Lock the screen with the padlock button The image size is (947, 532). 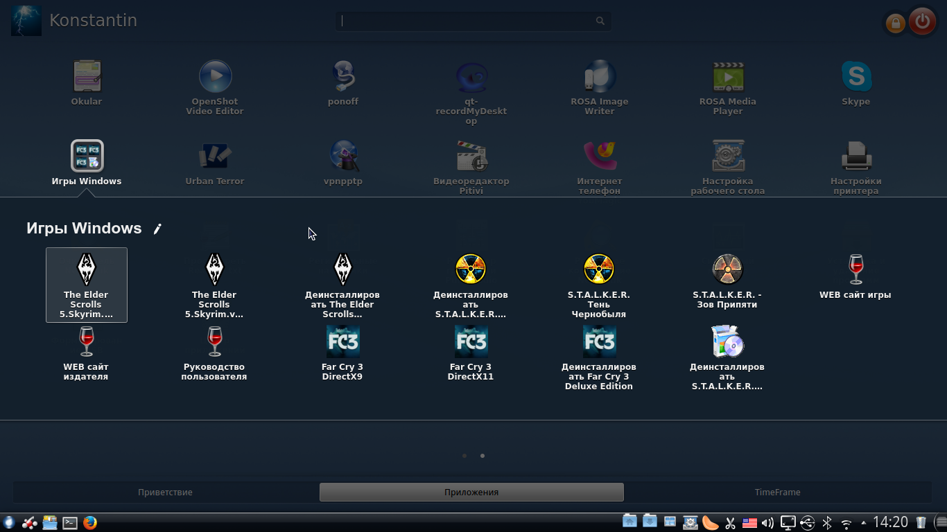click(896, 24)
